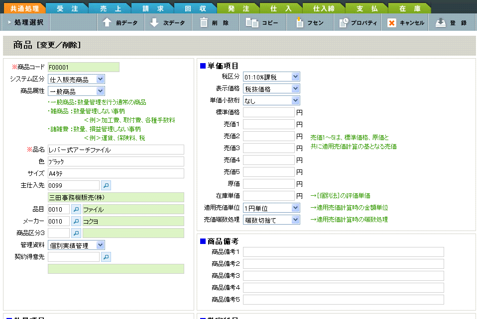Switch to the 仕入締 tab
Image resolution: width=477 pixels, height=319 pixels.
[324, 8]
